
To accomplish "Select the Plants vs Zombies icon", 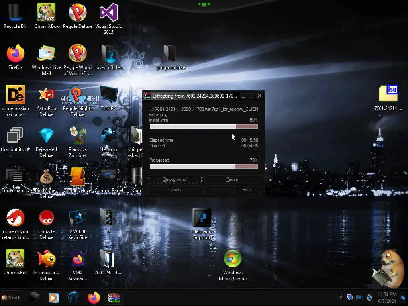I will [78, 142].
